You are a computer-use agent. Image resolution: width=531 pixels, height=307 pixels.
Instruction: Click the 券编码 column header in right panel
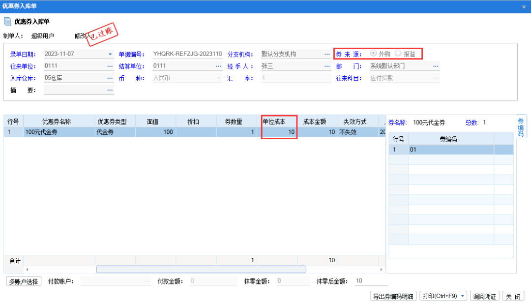451,139
